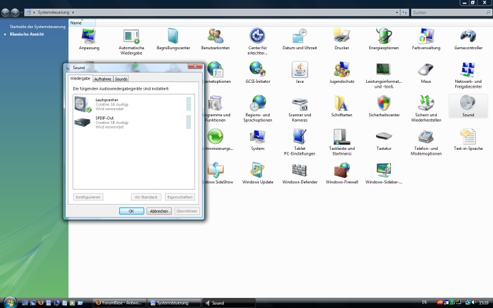This screenshot has width=493, height=308.
Task: Open Netzwerk- und Freigabecenter
Action: tap(468, 75)
